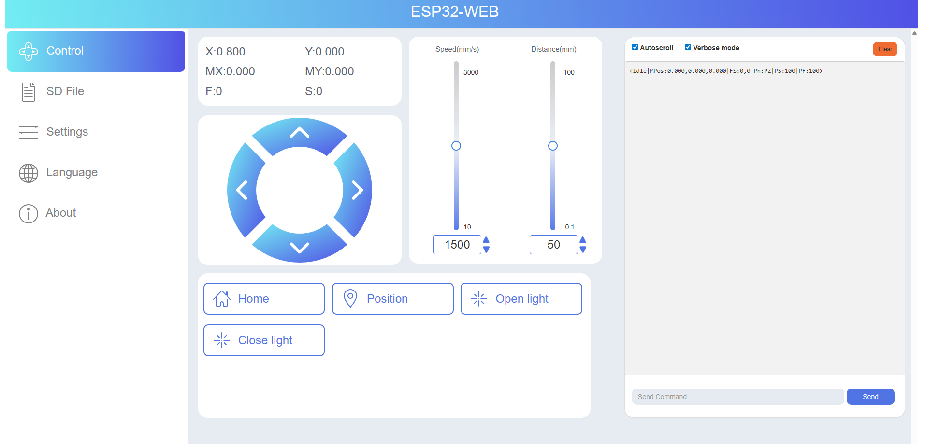The image size is (925, 444).
Task: Jog up with the up arrow pad
Action: (300, 133)
